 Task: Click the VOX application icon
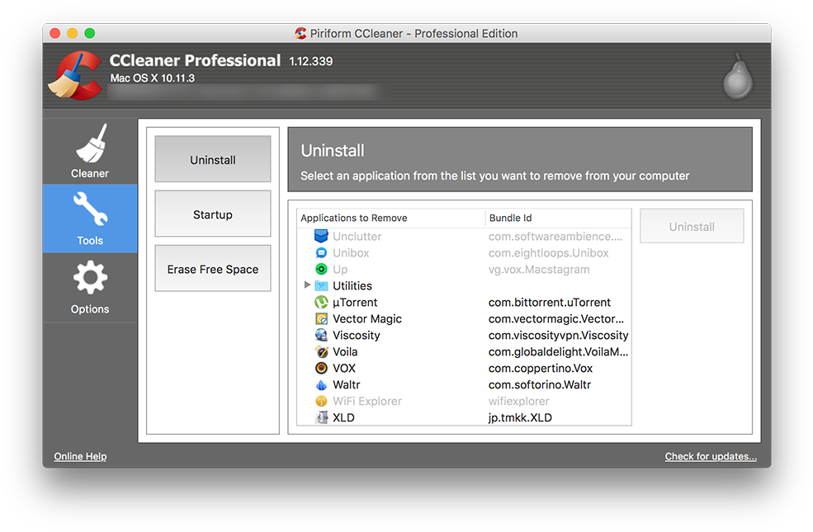point(322,368)
